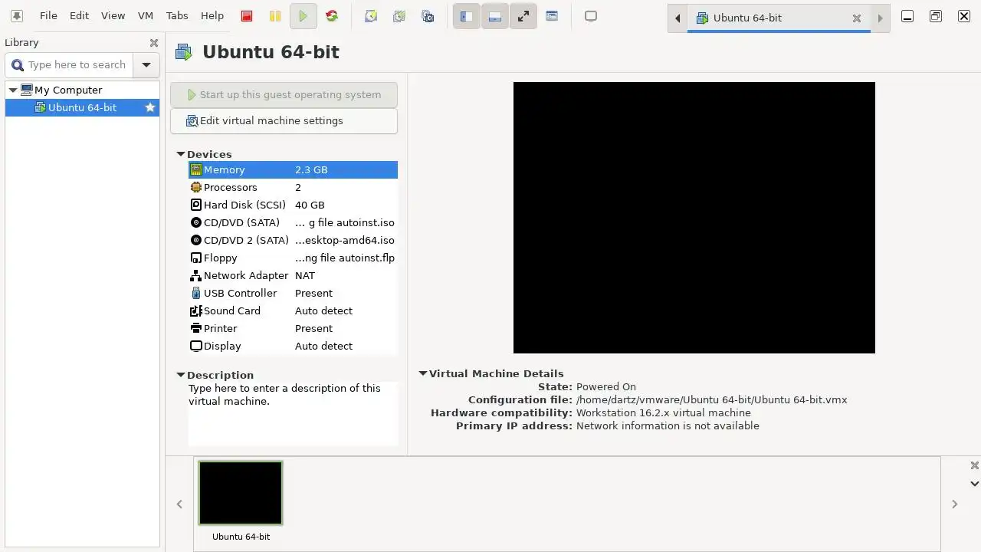981x552 pixels.
Task: Collapse the Devices section
Action: pyautogui.click(x=181, y=154)
